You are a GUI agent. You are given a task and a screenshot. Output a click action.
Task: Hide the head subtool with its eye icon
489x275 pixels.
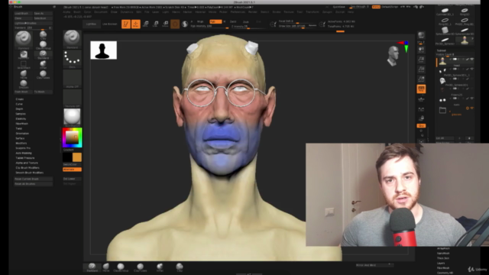tap(472, 59)
